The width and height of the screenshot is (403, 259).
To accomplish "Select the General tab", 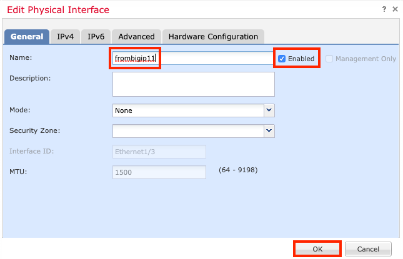I will point(27,37).
